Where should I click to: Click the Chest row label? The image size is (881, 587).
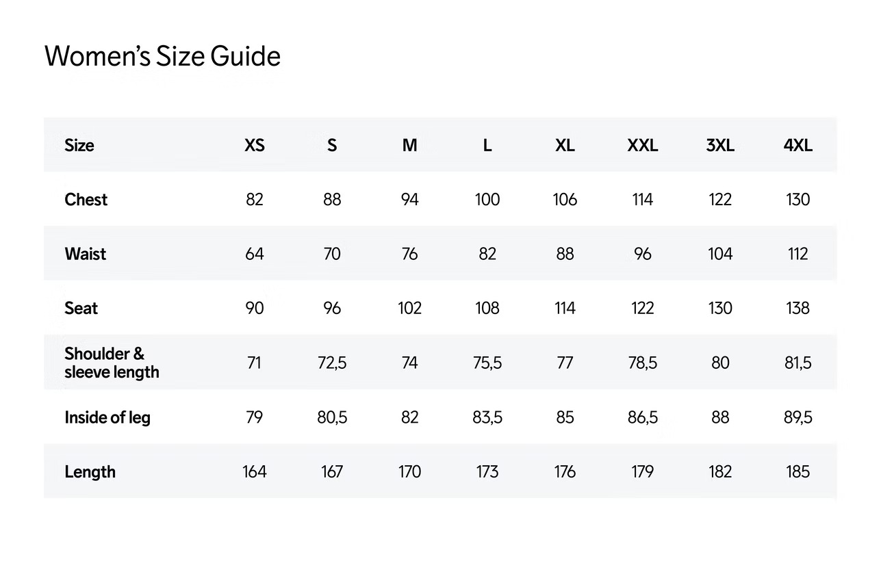click(86, 200)
